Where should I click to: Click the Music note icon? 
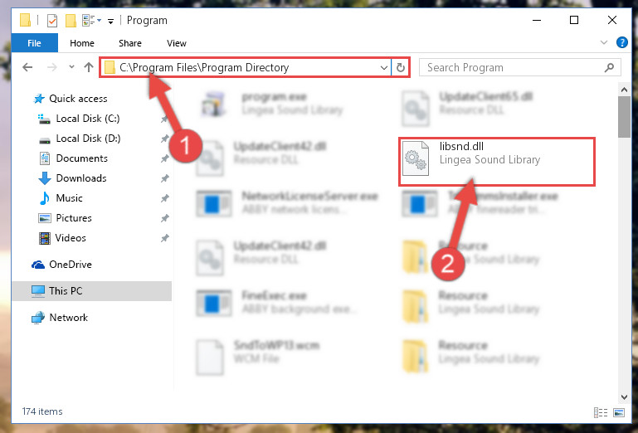coord(44,198)
